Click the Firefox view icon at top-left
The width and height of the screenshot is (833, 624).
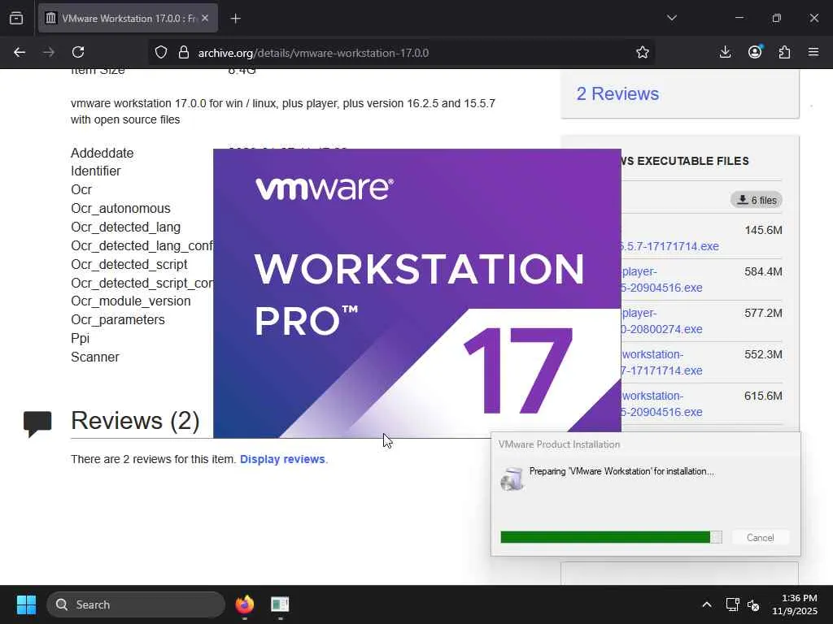pos(16,18)
